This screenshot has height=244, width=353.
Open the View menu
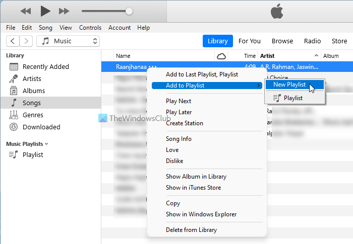66,28
